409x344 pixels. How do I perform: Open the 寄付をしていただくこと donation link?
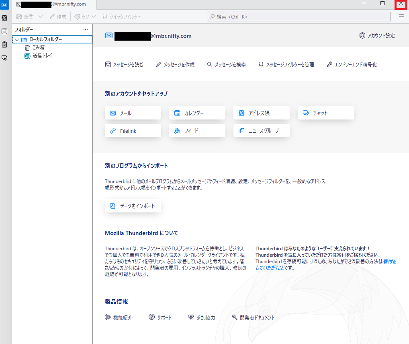tap(389, 262)
